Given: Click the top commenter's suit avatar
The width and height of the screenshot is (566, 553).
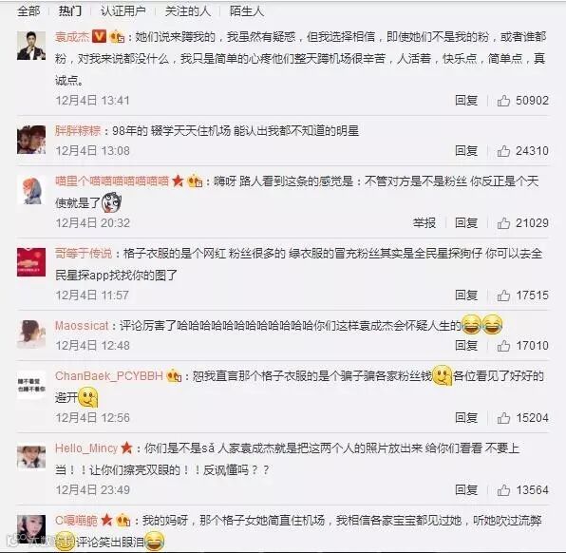Looking at the screenshot, I should [x=31, y=46].
